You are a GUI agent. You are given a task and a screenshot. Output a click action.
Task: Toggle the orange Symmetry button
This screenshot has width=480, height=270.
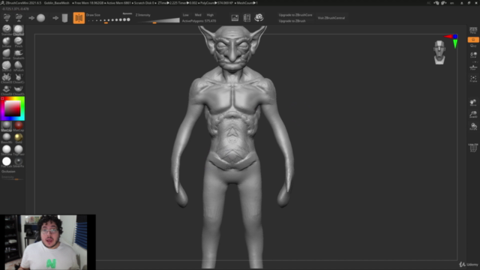click(x=79, y=18)
